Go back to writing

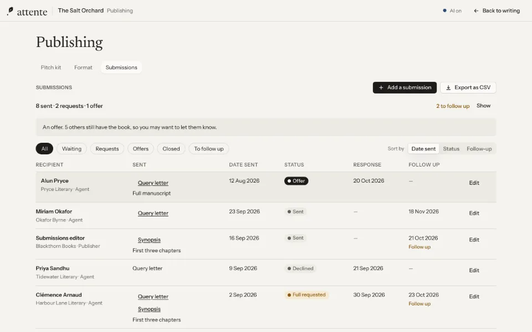[x=497, y=11]
